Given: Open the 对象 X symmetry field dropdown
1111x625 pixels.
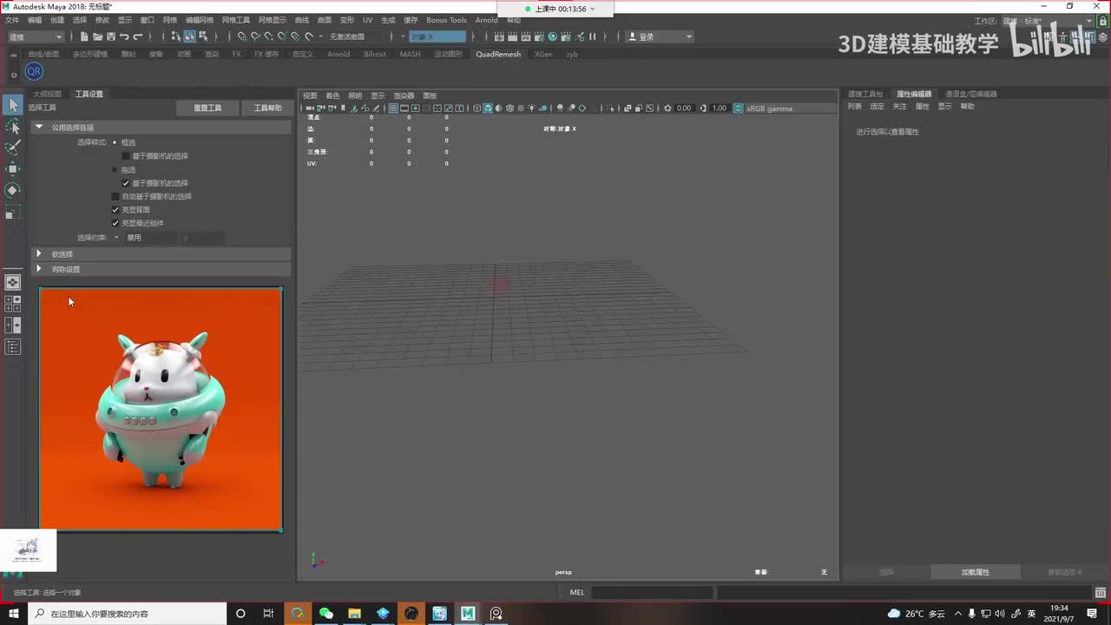Looking at the screenshot, I should [437, 36].
